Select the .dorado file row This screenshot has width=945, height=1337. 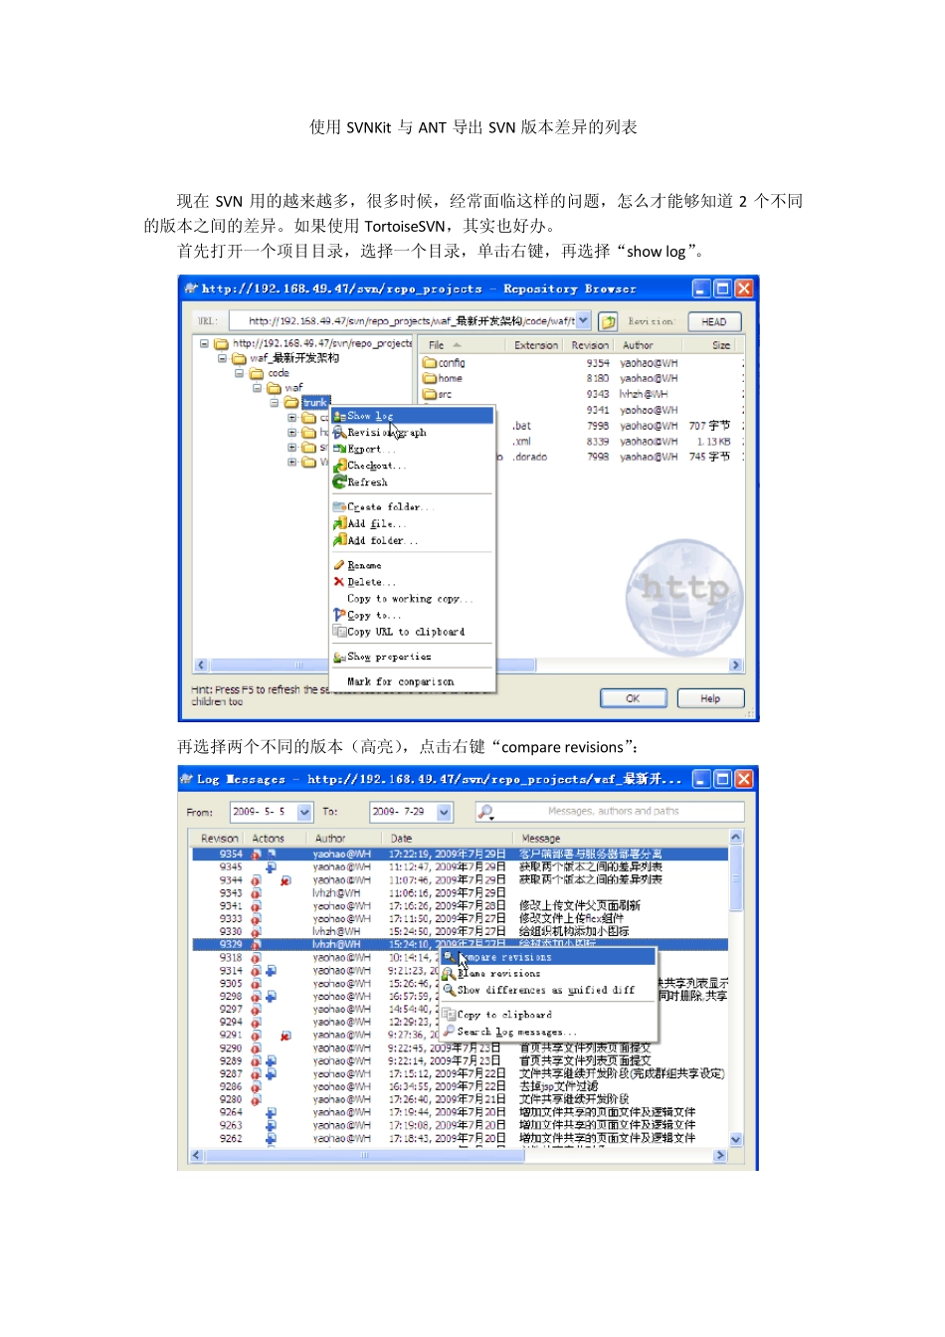pyautogui.click(x=582, y=457)
